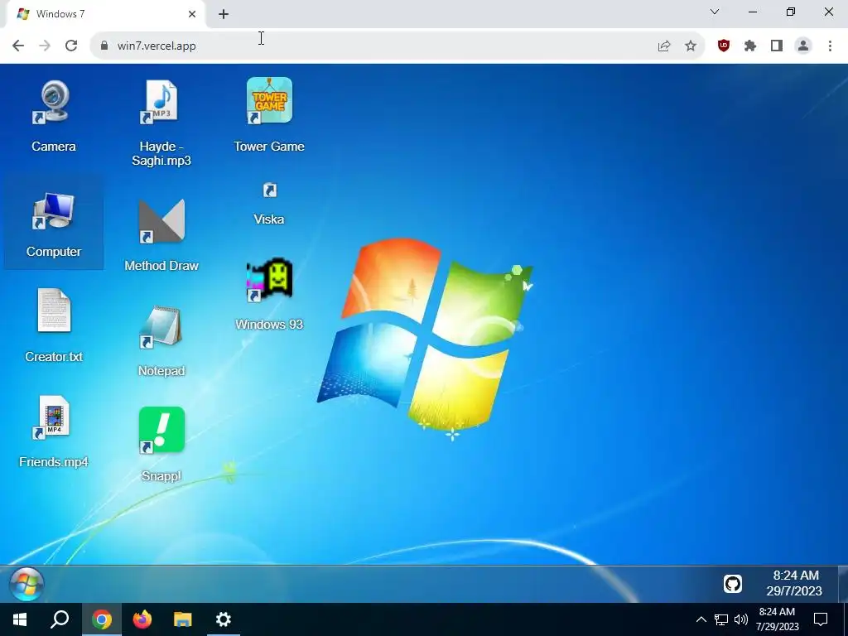The image size is (848, 636).
Task: Launch the Snapp! desktop shortcut
Action: point(161,445)
